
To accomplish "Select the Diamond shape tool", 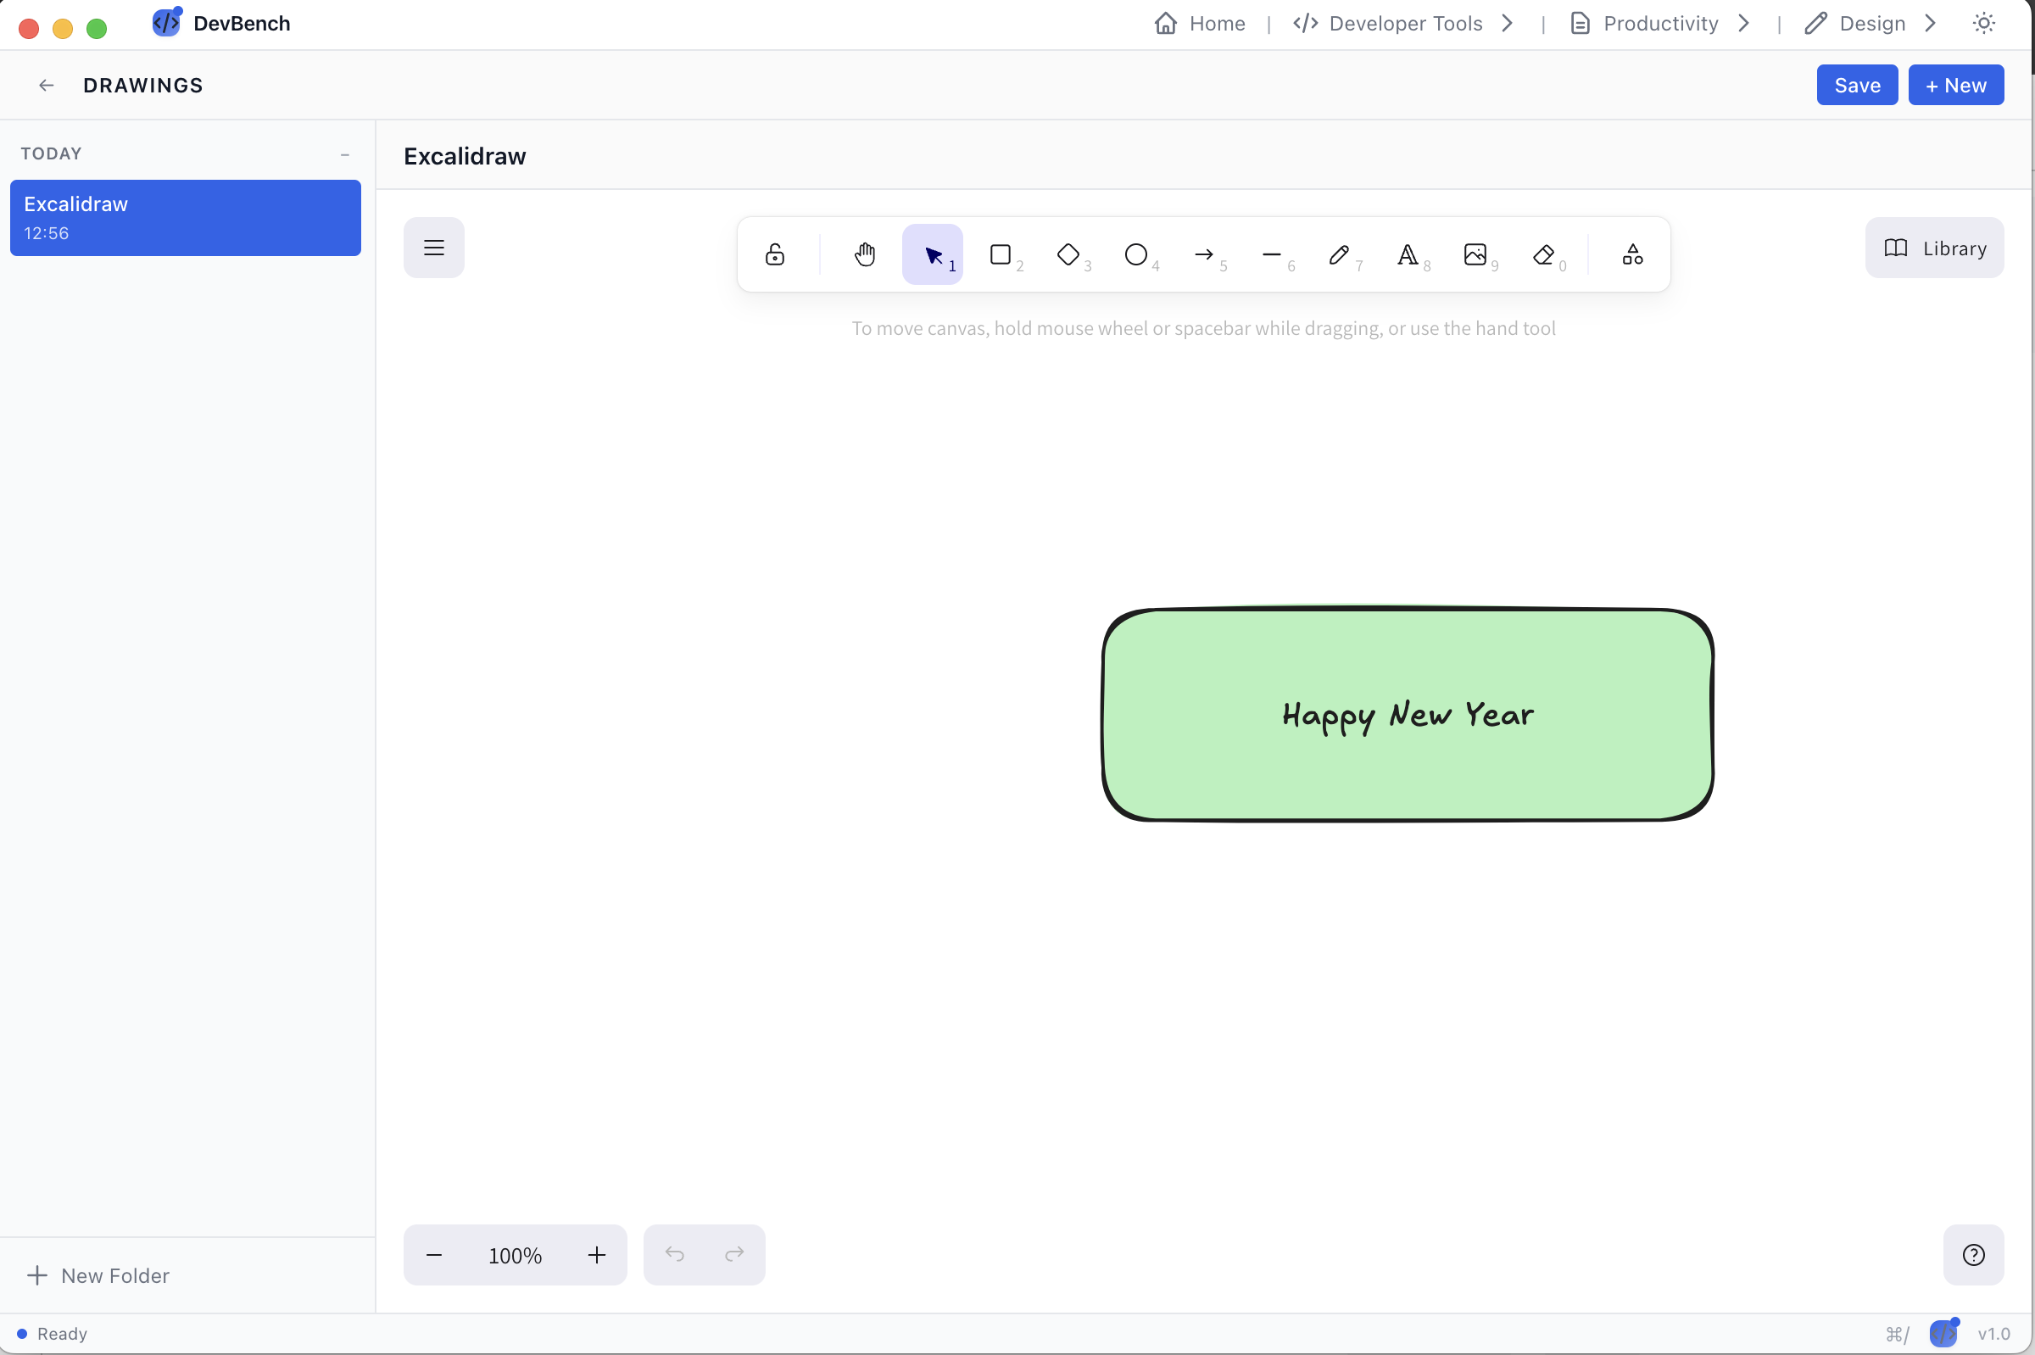I will (x=1068, y=254).
